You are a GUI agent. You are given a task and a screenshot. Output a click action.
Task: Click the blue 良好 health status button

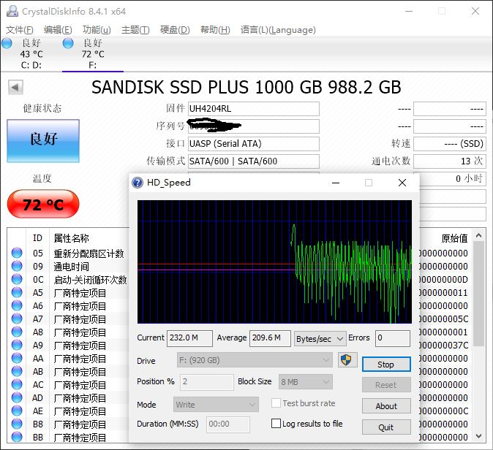point(43,141)
